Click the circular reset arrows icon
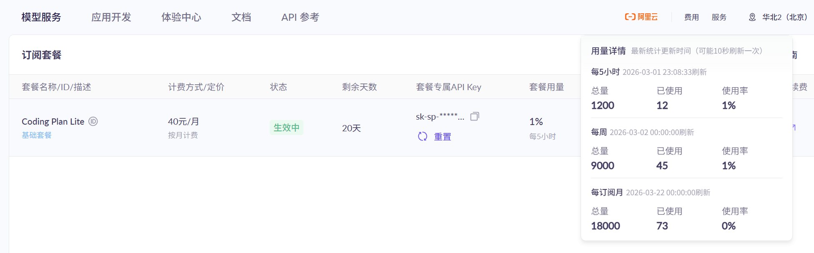The height and width of the screenshot is (253, 814). (423, 136)
